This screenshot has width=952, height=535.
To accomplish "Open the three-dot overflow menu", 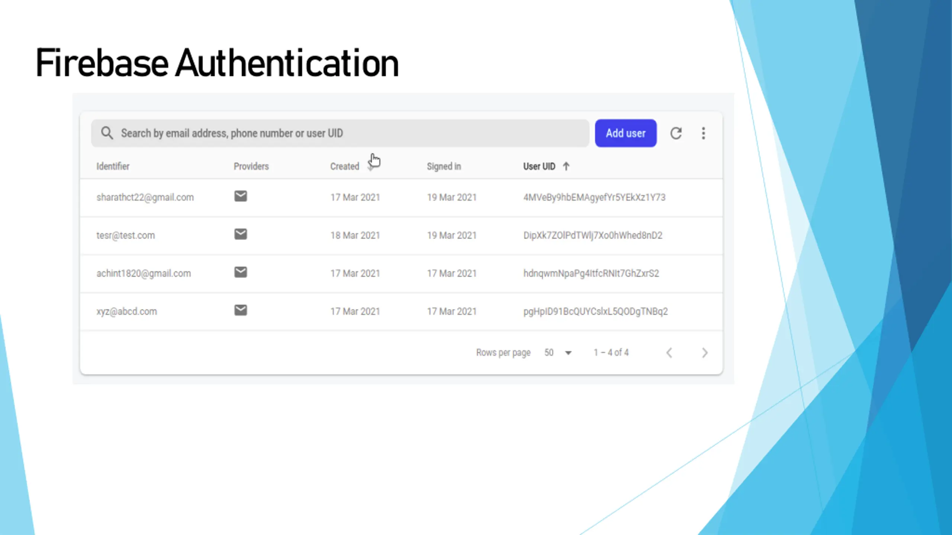I will (x=703, y=133).
